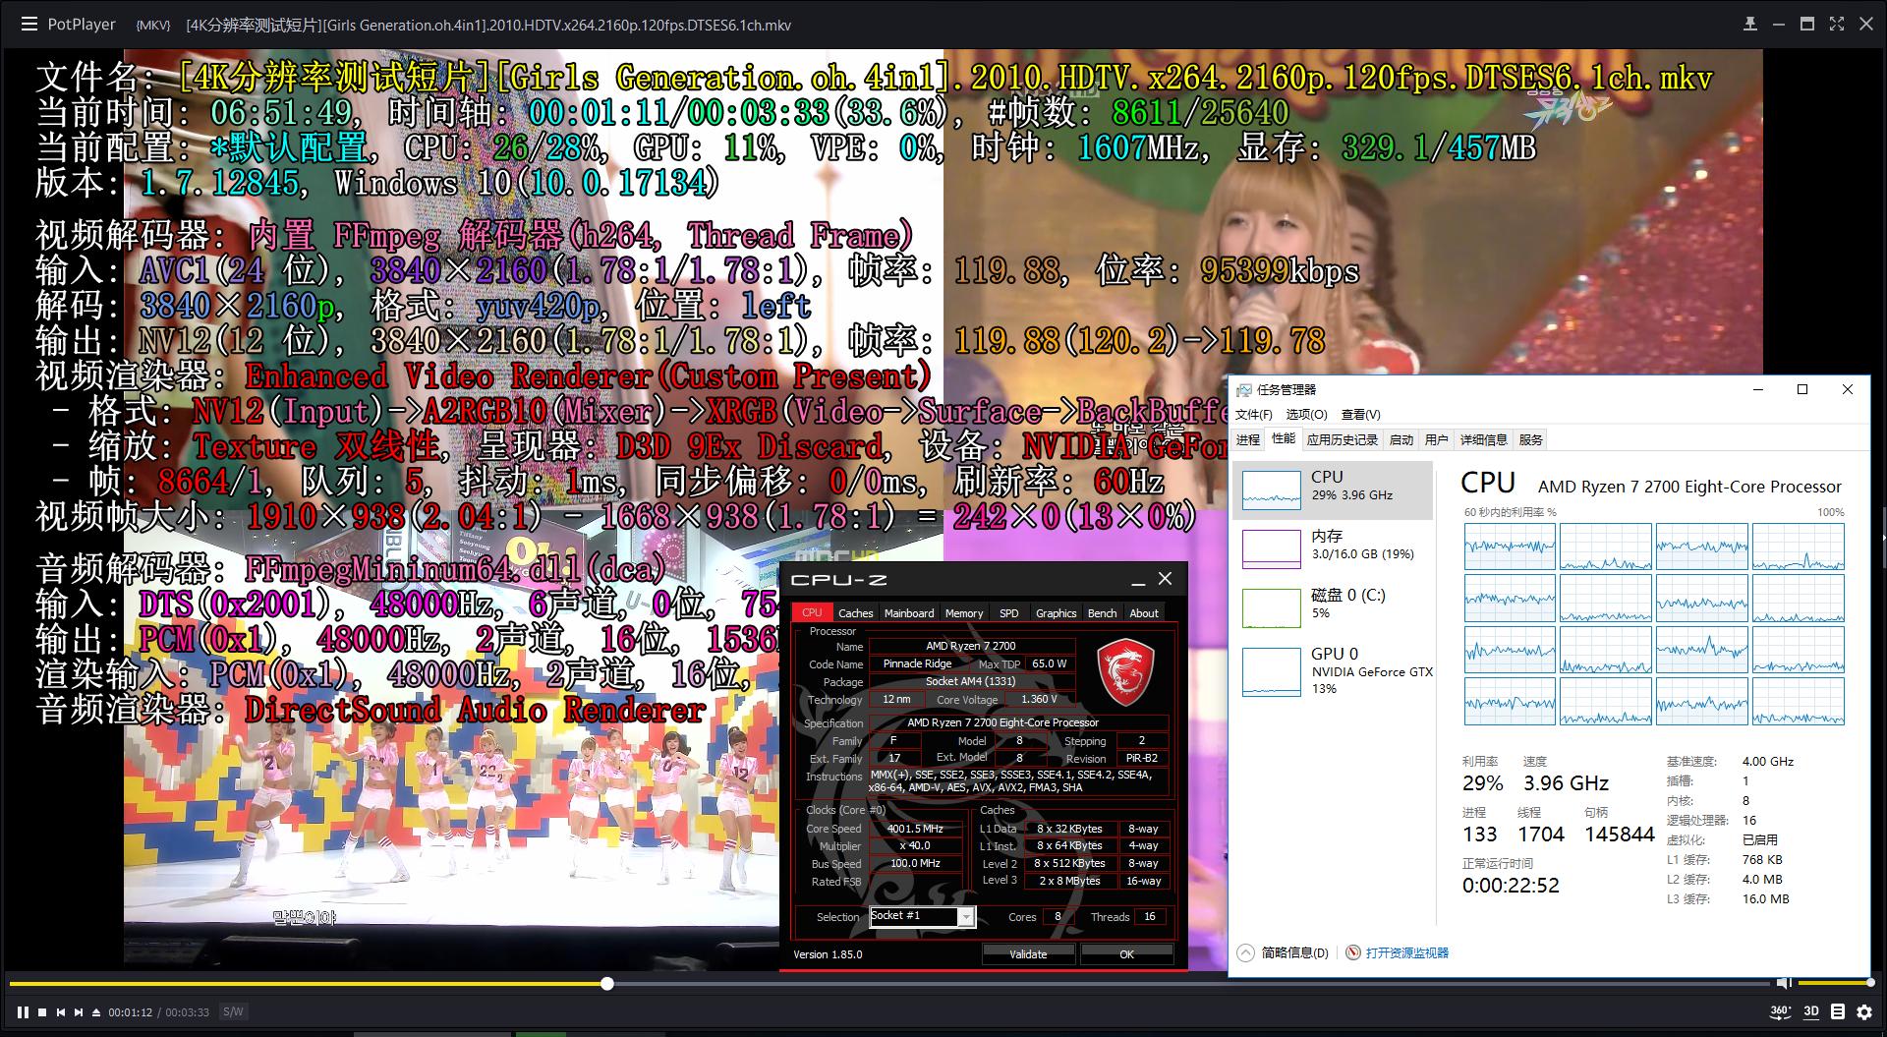Click the eject/open file icon

click(x=96, y=1011)
